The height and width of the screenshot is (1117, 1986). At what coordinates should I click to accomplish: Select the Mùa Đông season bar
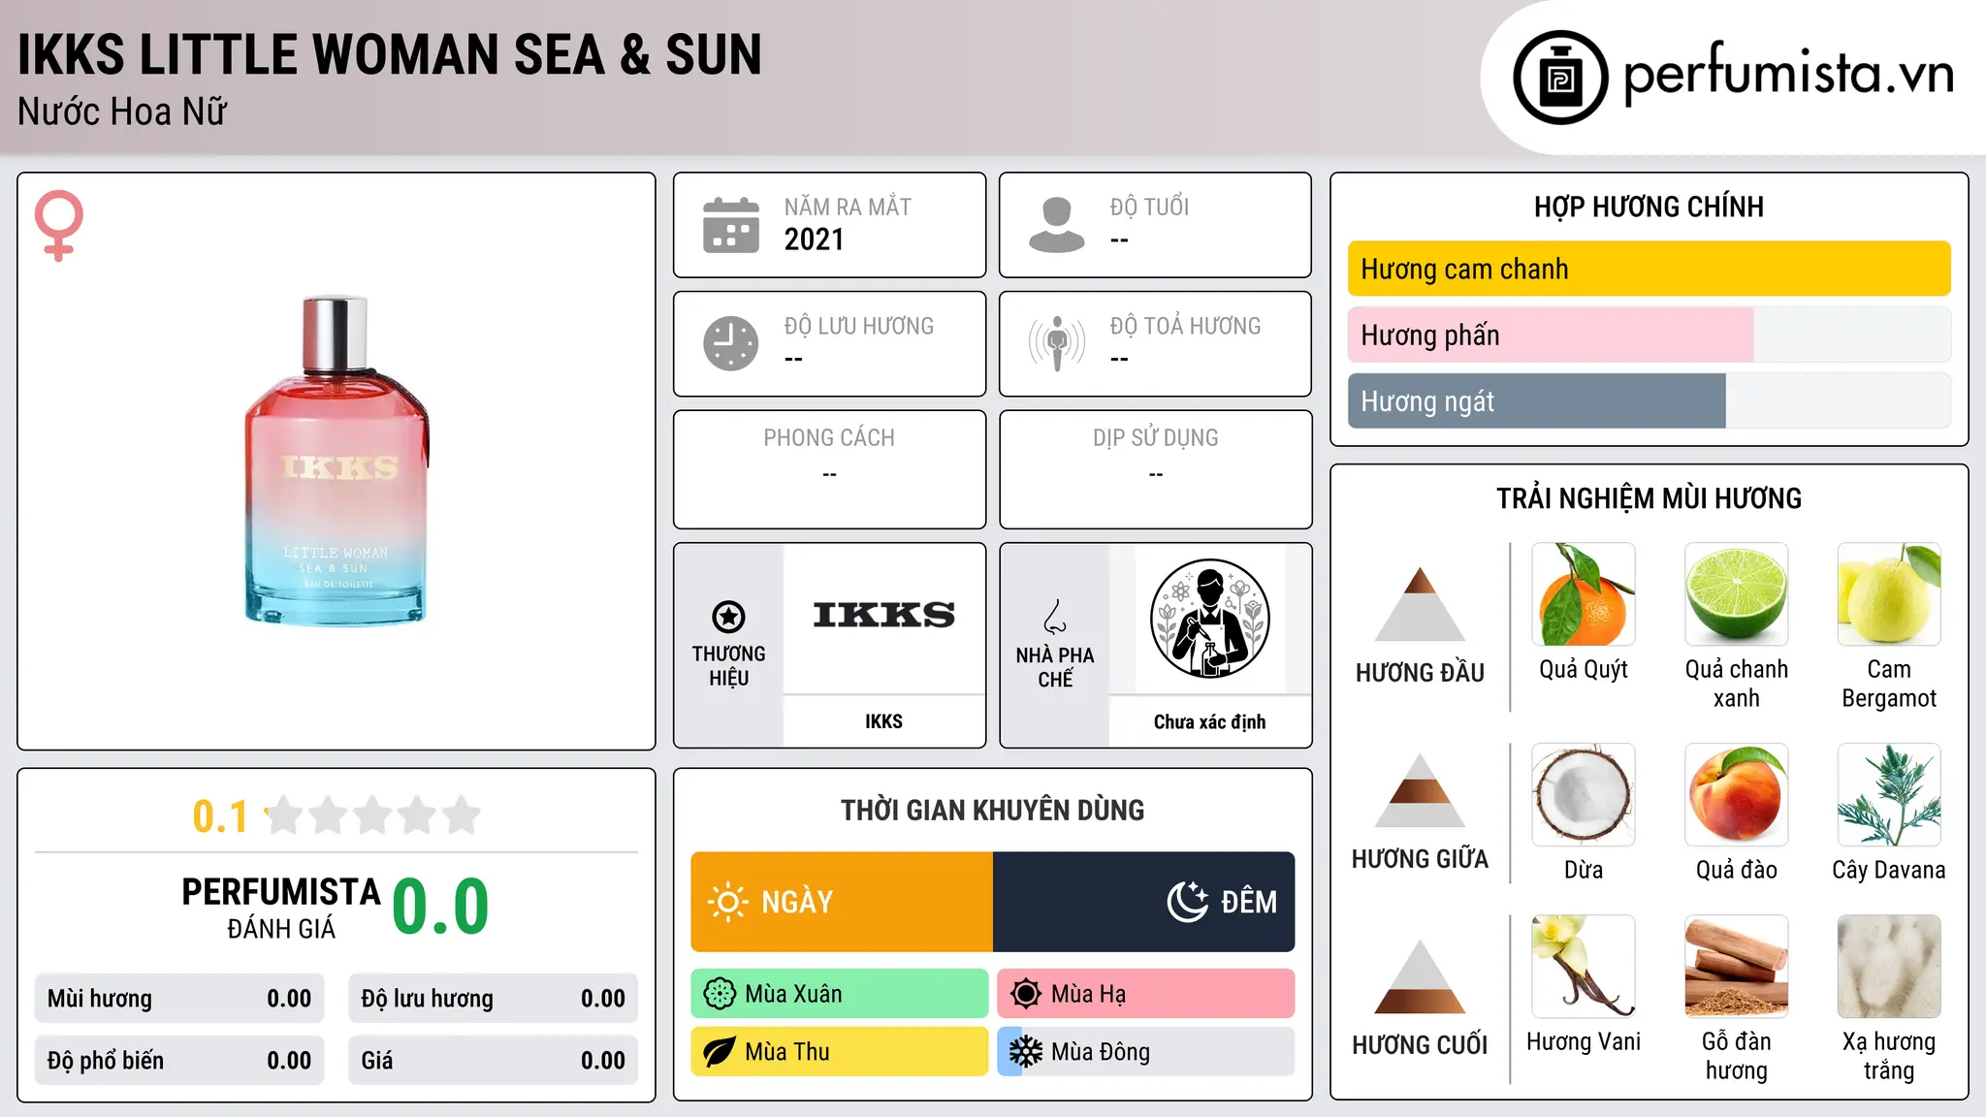pos(1146,1052)
